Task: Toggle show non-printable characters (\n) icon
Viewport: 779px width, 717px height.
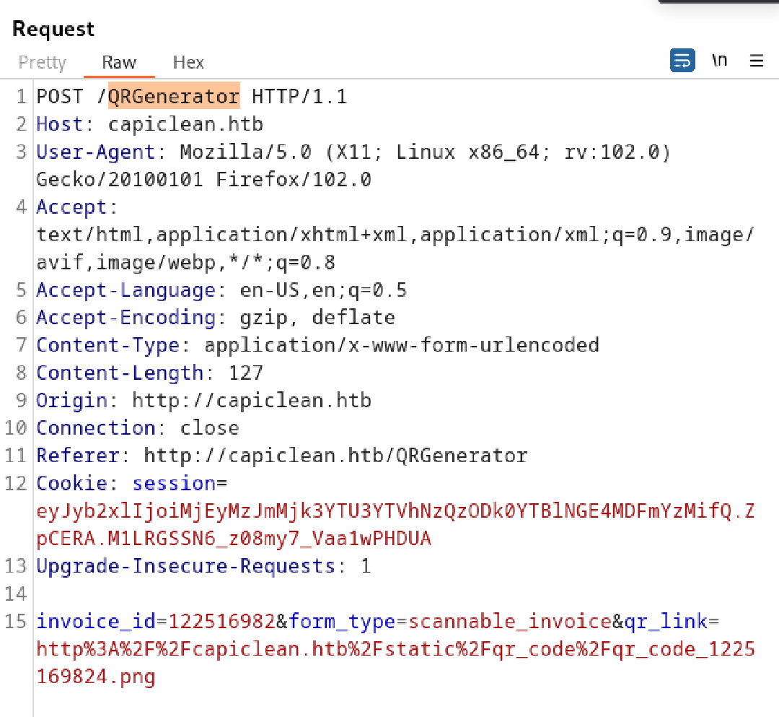Action: tap(719, 61)
